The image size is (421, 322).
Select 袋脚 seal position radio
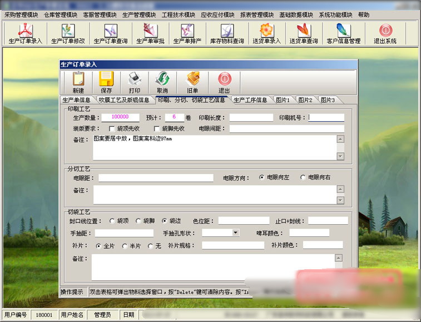point(138,221)
